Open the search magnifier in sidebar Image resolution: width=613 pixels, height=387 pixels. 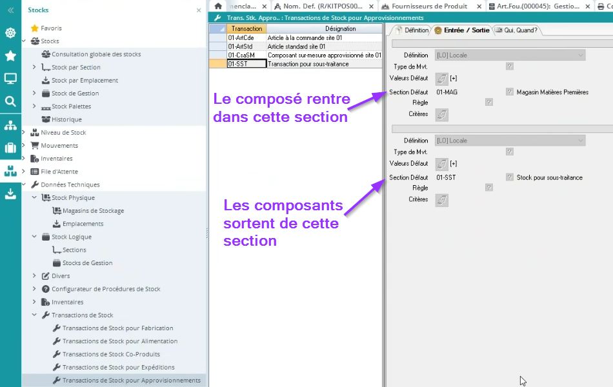(10, 101)
